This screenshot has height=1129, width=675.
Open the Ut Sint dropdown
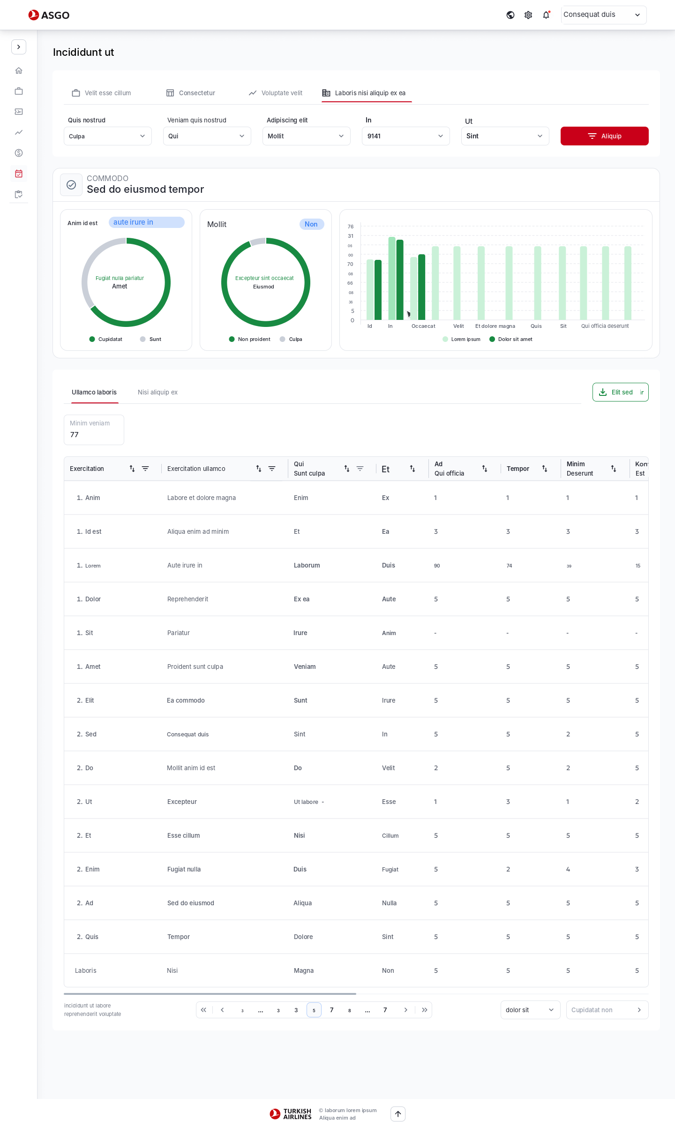pyautogui.click(x=505, y=136)
